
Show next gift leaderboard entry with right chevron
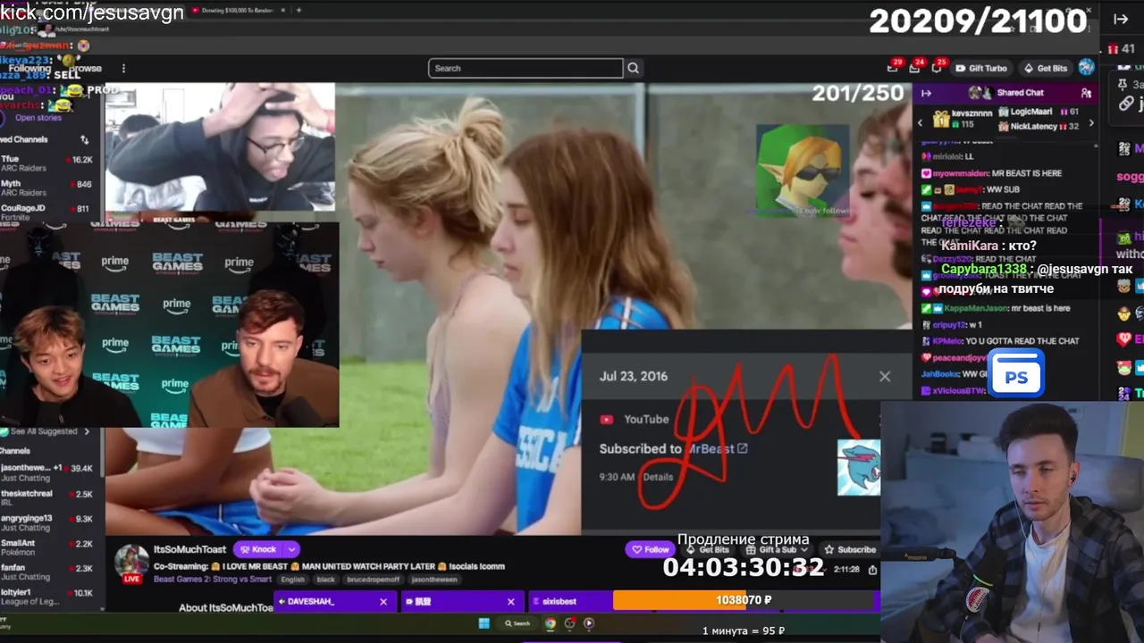(x=1090, y=122)
